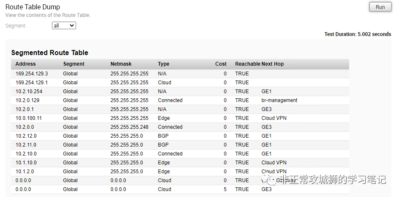Screen dimensions: 399x197
Task: Click the Reachable column header
Action: [247, 64]
